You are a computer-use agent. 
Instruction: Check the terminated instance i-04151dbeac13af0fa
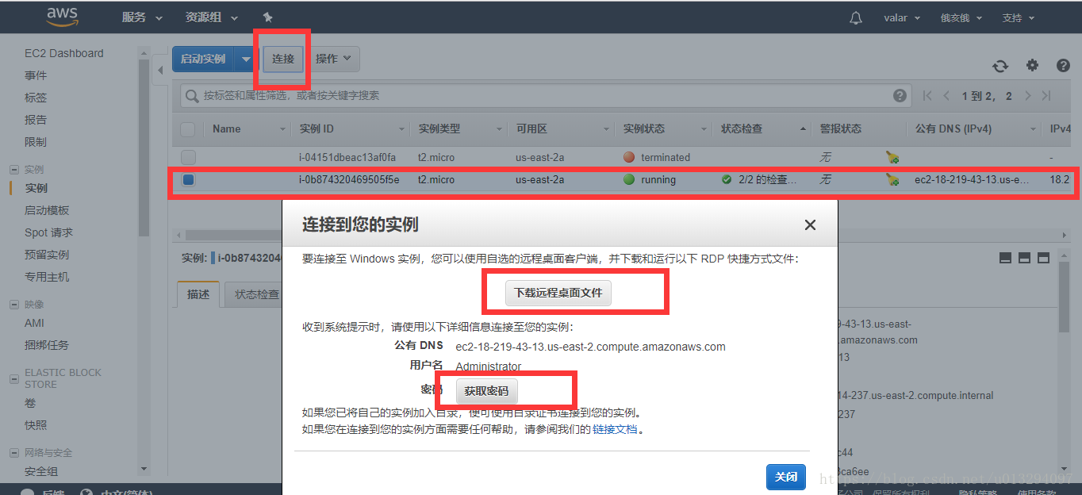pos(188,157)
